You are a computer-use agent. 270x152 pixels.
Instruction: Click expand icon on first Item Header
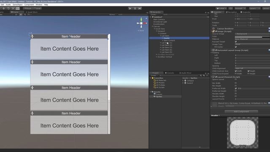[x=32, y=36]
